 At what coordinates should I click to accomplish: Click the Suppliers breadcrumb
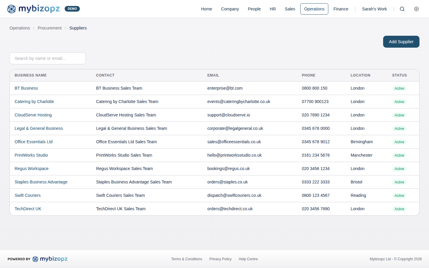click(78, 28)
